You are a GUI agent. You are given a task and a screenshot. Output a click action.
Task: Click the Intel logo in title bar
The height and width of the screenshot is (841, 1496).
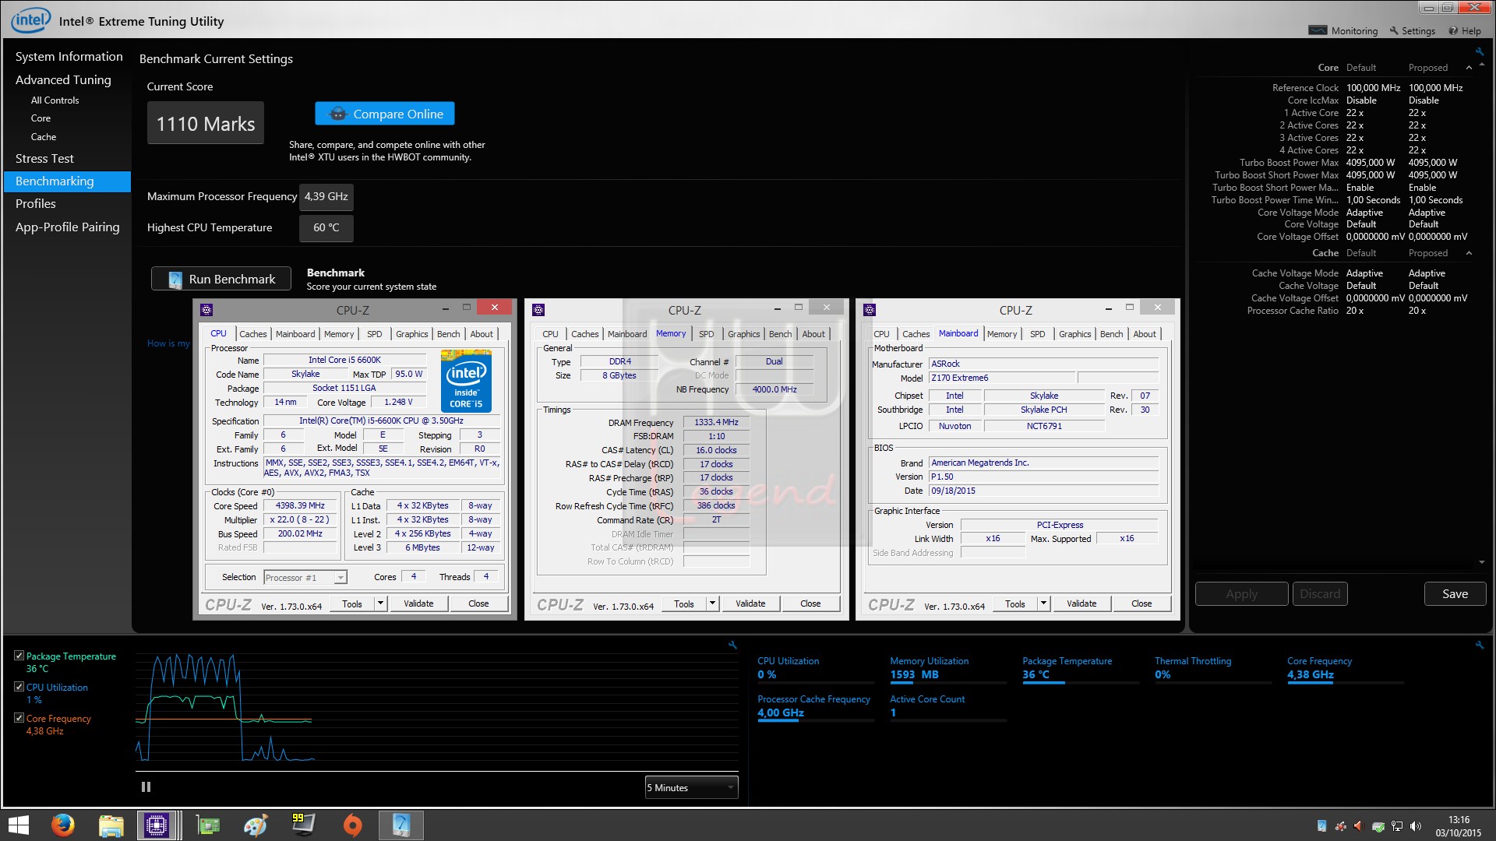[x=30, y=20]
